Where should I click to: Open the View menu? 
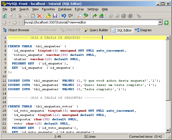35,9
